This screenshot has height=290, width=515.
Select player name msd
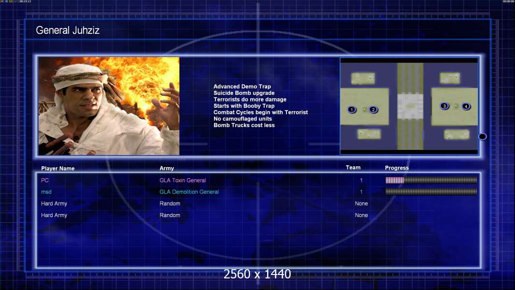click(46, 192)
